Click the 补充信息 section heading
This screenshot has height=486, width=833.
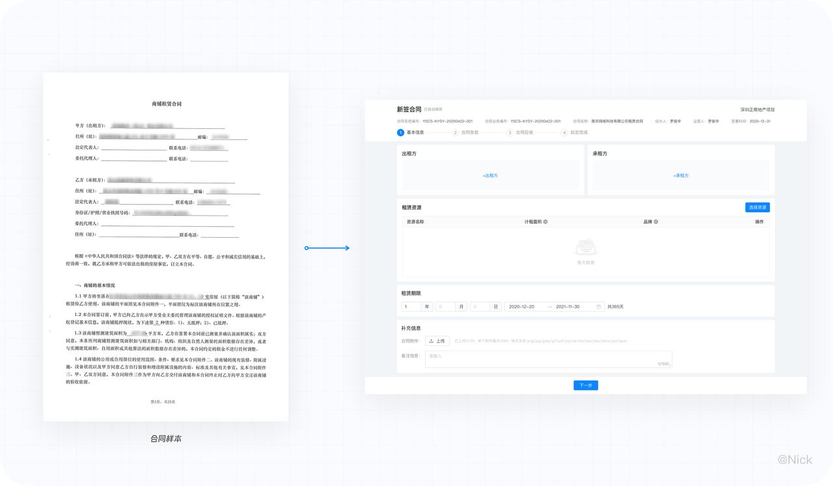411,328
